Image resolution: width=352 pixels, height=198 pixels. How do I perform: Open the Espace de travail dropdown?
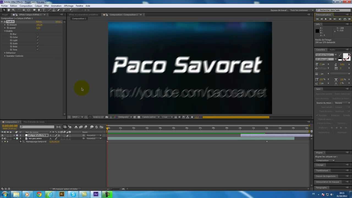click(x=302, y=10)
